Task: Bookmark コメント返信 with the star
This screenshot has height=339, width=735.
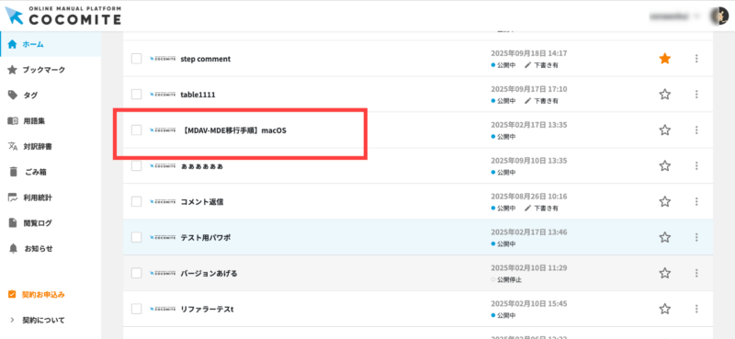Action: pyautogui.click(x=664, y=201)
